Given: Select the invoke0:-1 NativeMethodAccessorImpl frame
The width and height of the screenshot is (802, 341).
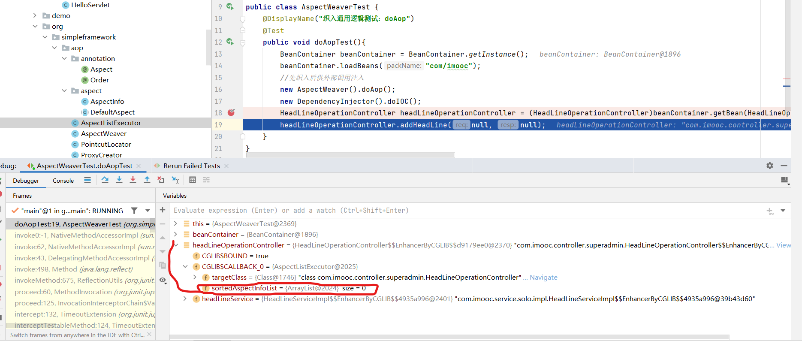Looking at the screenshot, I should pyautogui.click(x=80, y=235).
